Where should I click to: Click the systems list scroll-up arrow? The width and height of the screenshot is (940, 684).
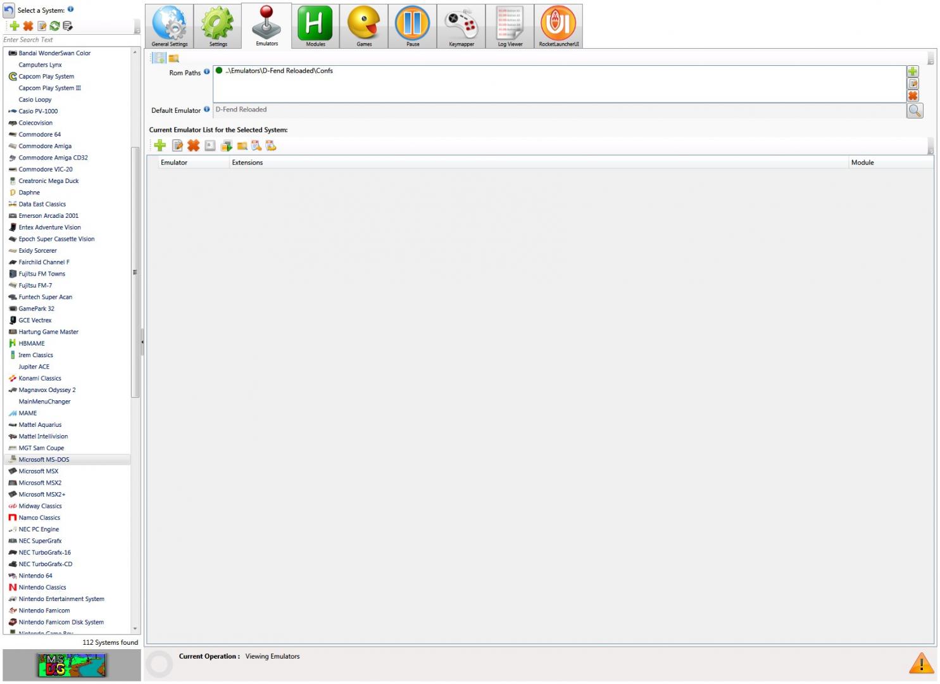tap(135, 52)
